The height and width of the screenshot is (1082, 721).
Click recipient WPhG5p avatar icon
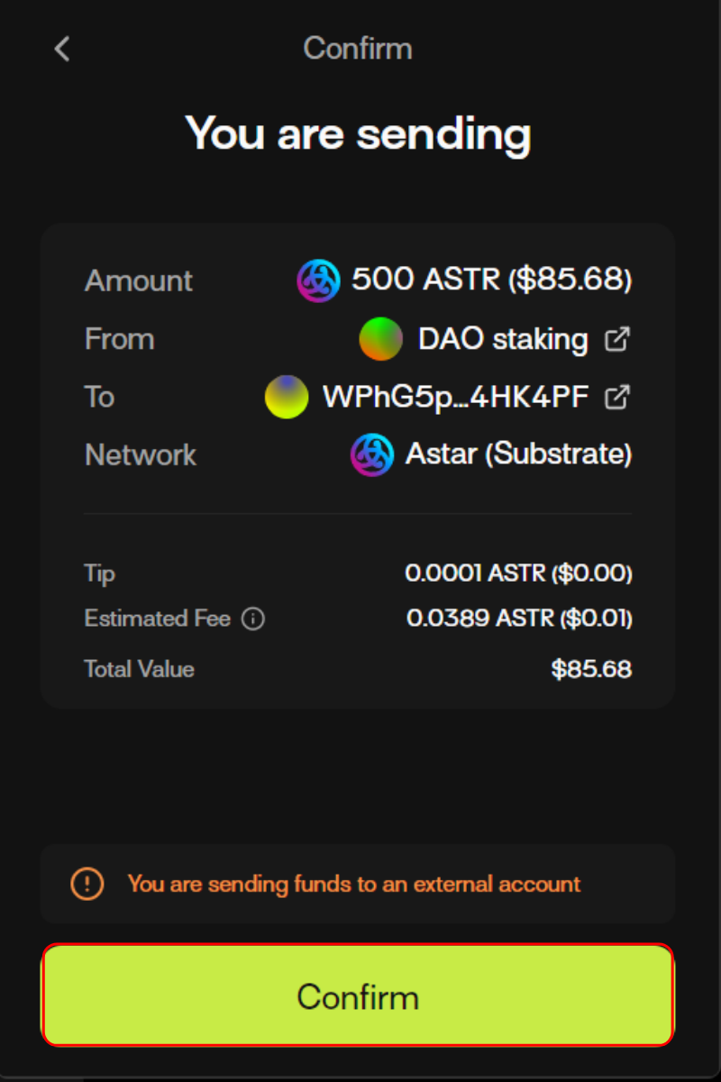pos(287,397)
